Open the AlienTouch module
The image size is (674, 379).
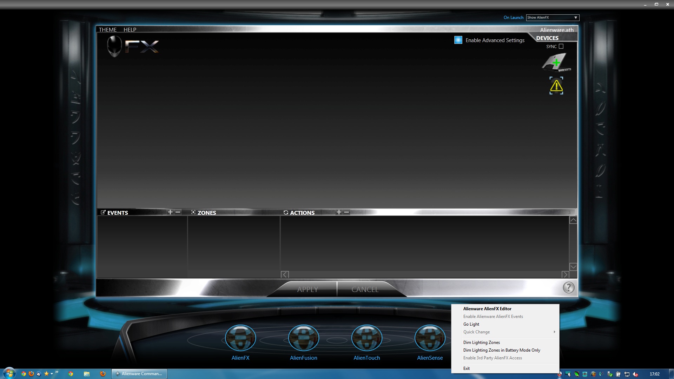[367, 338]
